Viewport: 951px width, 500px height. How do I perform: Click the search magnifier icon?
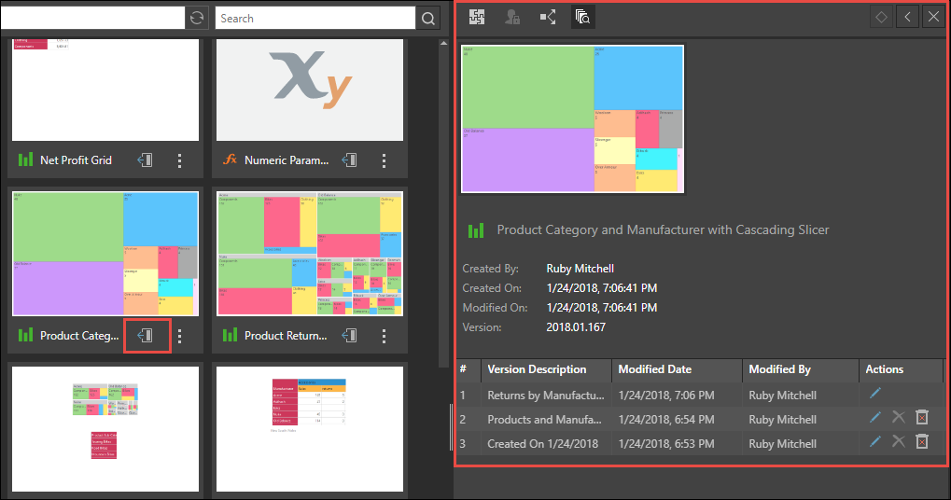coord(427,18)
